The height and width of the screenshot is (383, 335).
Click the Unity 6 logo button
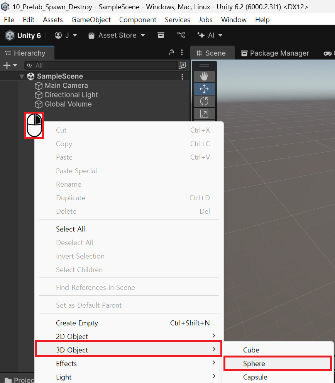pyautogui.click(x=23, y=36)
